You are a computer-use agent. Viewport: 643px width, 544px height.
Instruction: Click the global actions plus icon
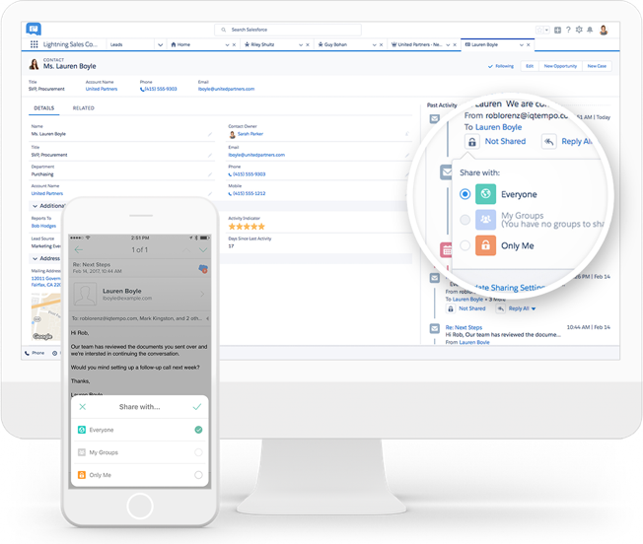558,30
